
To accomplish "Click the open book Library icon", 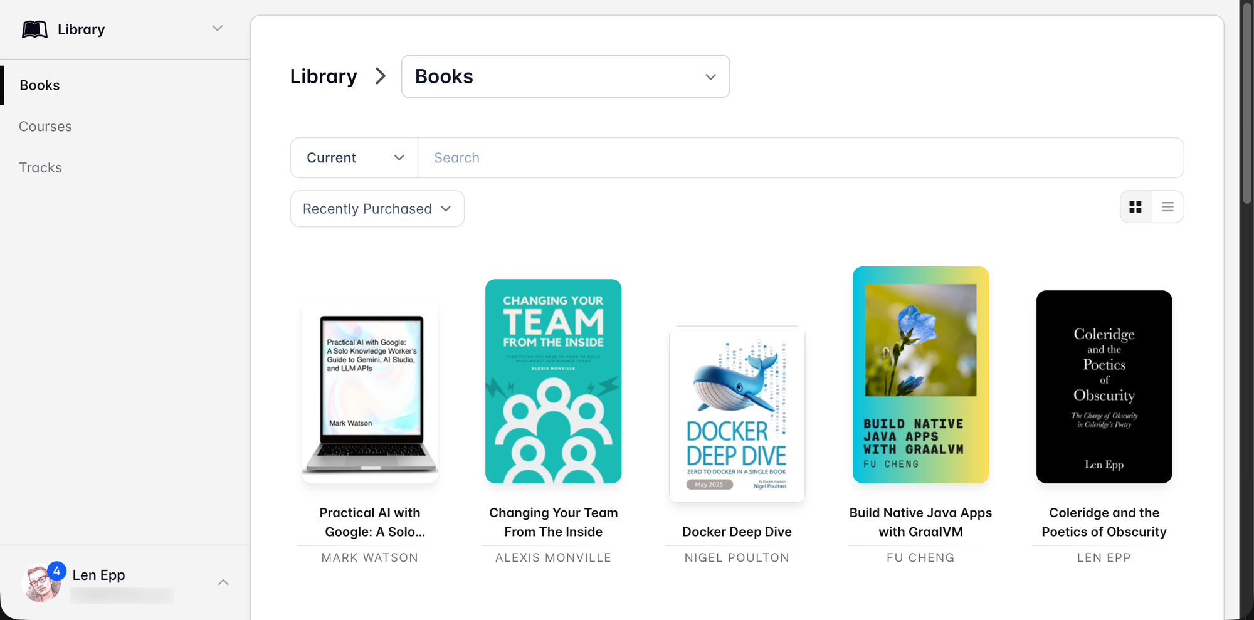I will coord(34,29).
